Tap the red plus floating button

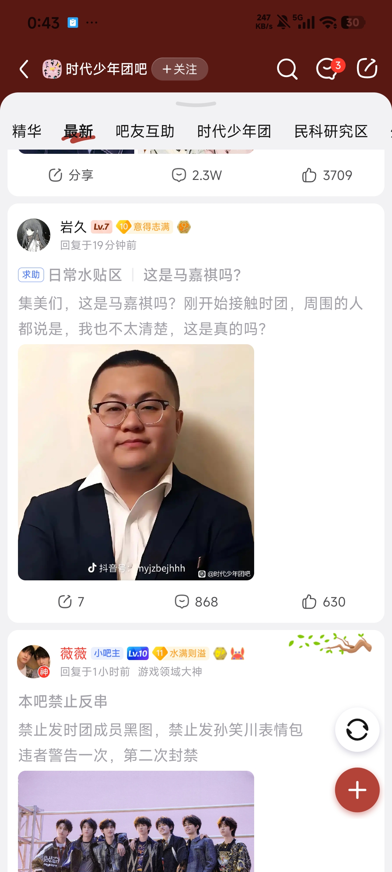click(357, 790)
